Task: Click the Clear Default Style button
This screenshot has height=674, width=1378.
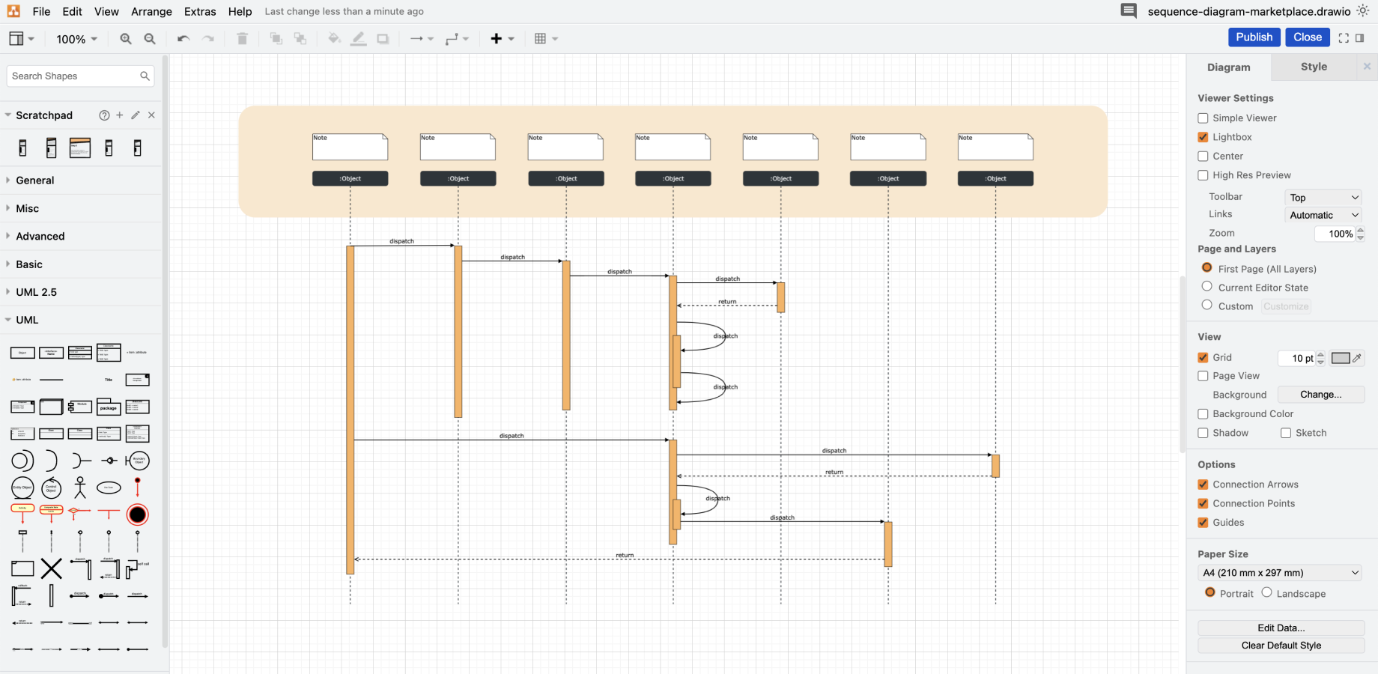Action: pyautogui.click(x=1281, y=645)
